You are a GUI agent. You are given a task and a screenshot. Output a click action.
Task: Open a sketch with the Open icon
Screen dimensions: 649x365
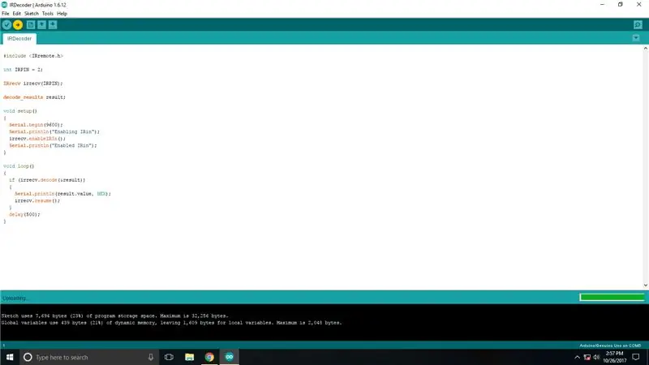click(x=42, y=25)
